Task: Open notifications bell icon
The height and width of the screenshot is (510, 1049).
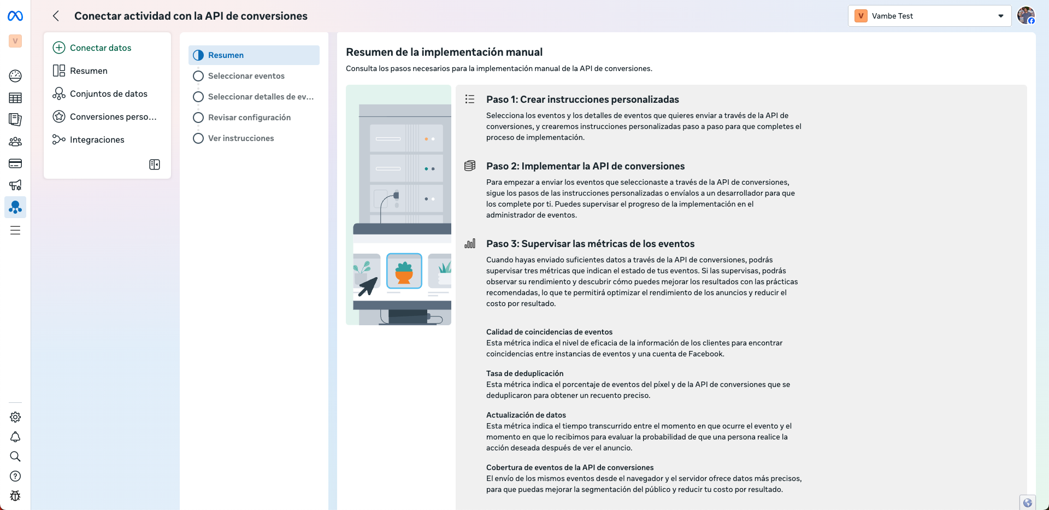Action: [x=15, y=437]
